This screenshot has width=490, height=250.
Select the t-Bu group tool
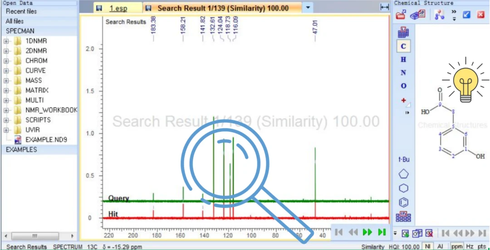(404, 159)
